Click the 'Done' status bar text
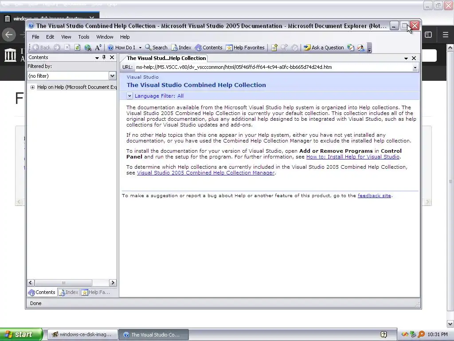The width and height of the screenshot is (454, 341). (36, 303)
